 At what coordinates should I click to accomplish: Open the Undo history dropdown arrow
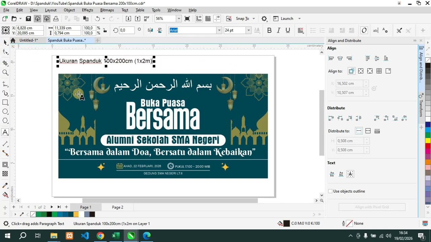(x=104, y=18)
